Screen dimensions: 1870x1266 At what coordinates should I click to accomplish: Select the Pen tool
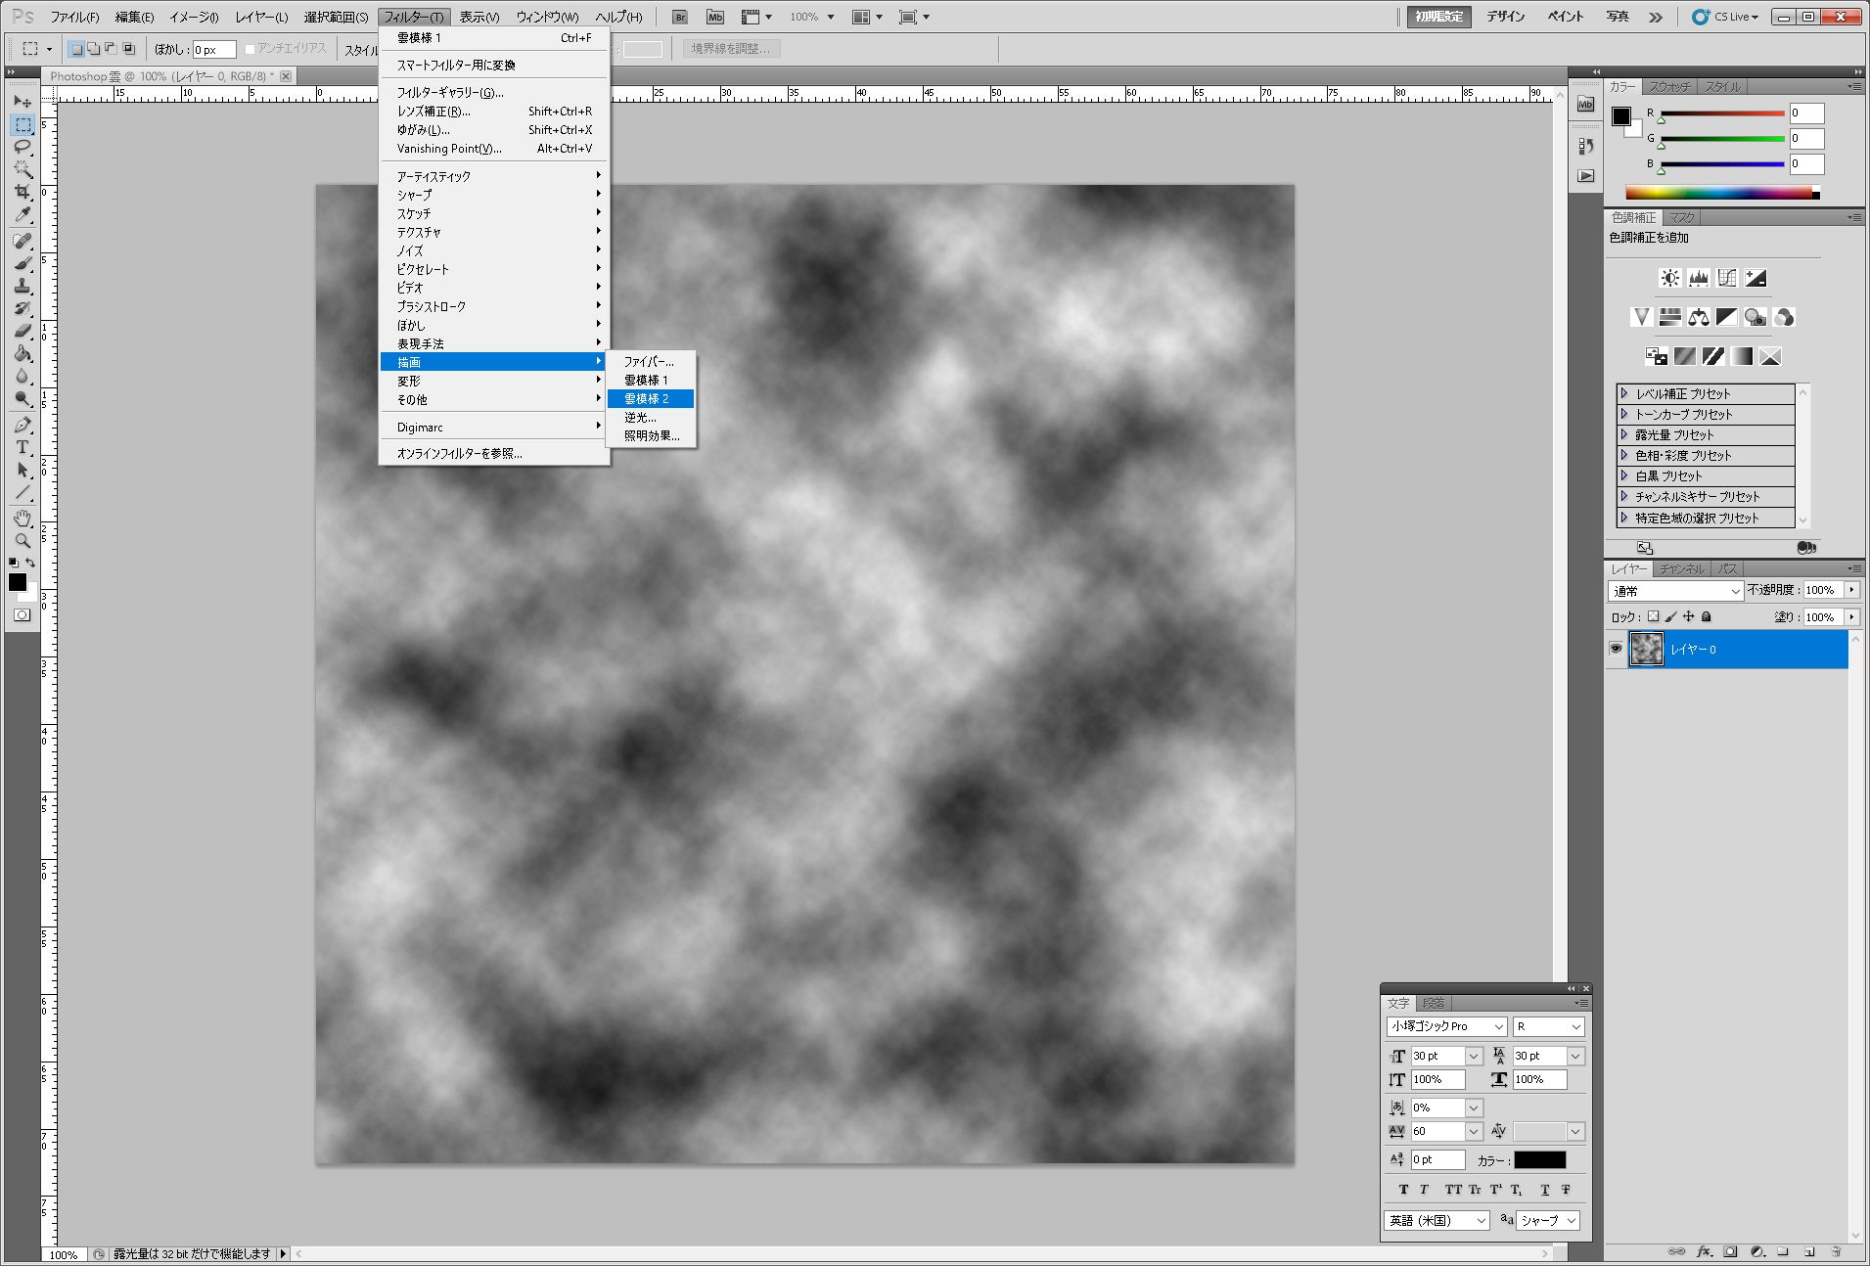coord(23,425)
